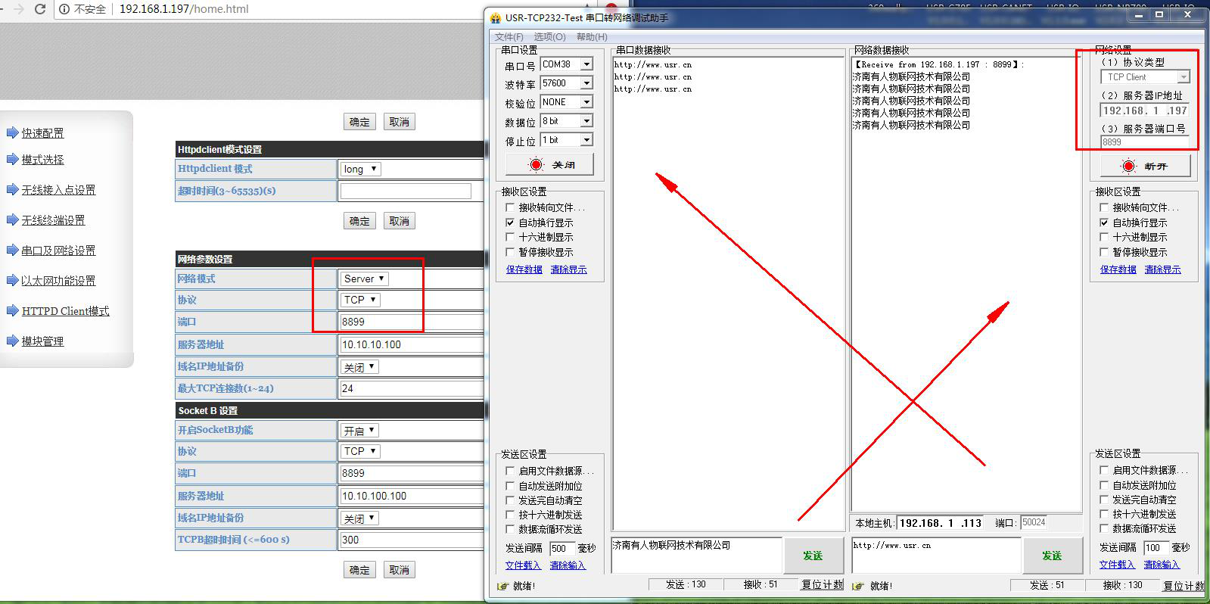Click the red serial port close icon

(536, 164)
